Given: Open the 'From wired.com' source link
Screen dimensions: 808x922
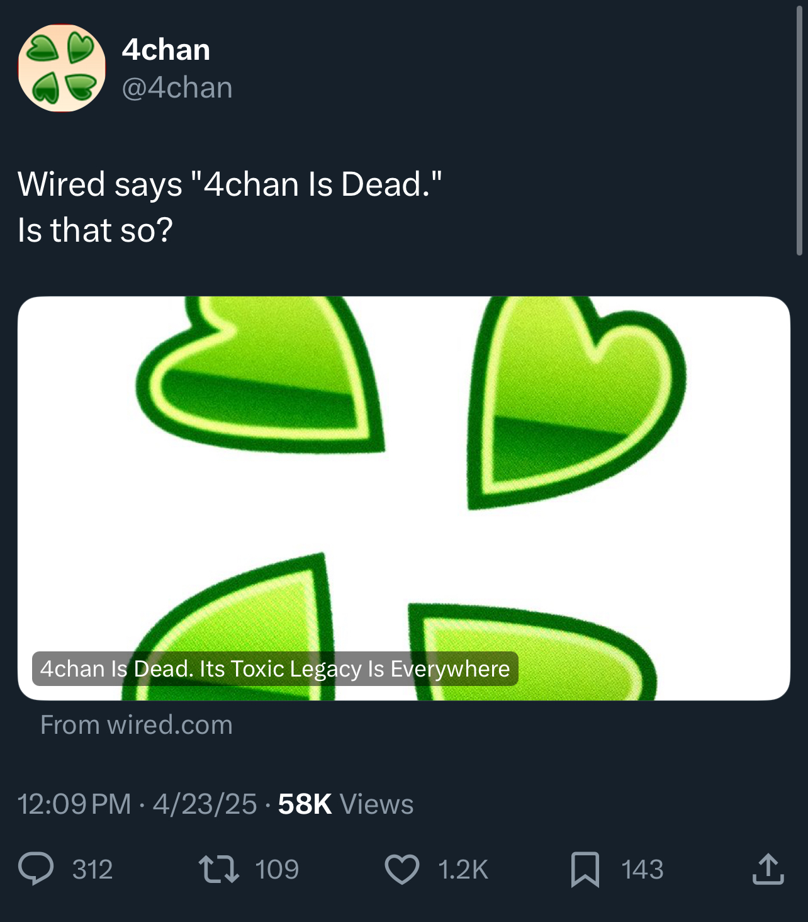Looking at the screenshot, I should click(137, 725).
